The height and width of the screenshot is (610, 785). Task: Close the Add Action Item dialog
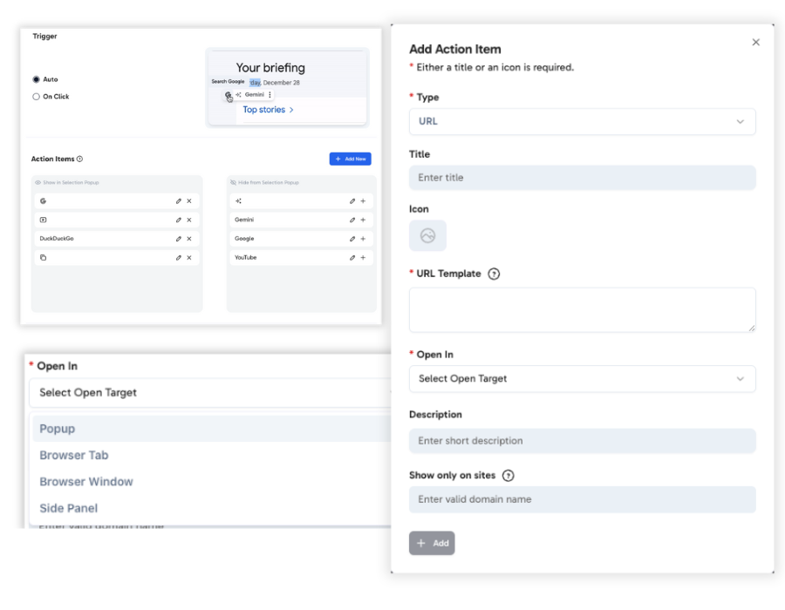[755, 43]
